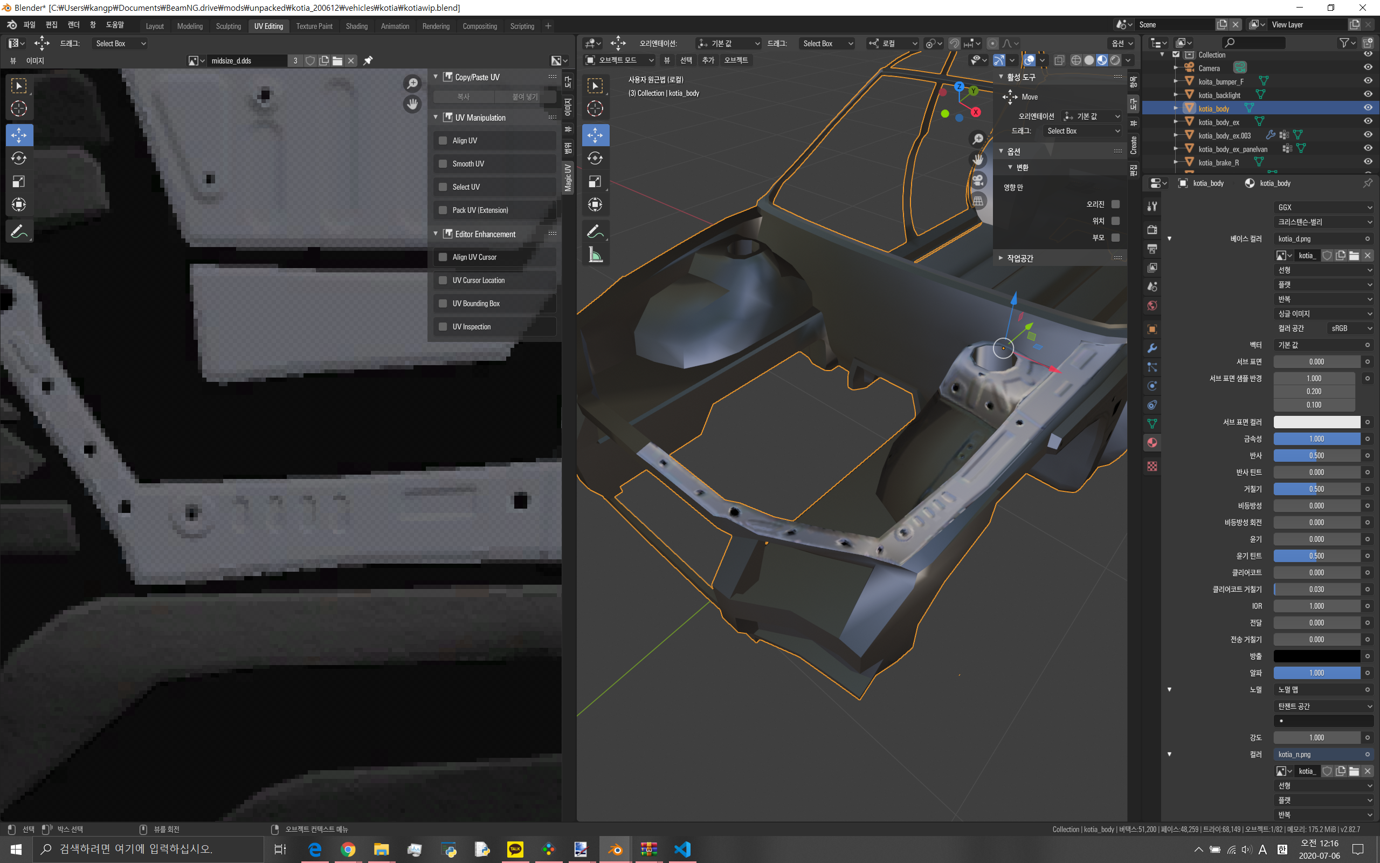Collapse the Copy/Paste UV panel
Screen dimensions: 1380x863
tap(436, 77)
